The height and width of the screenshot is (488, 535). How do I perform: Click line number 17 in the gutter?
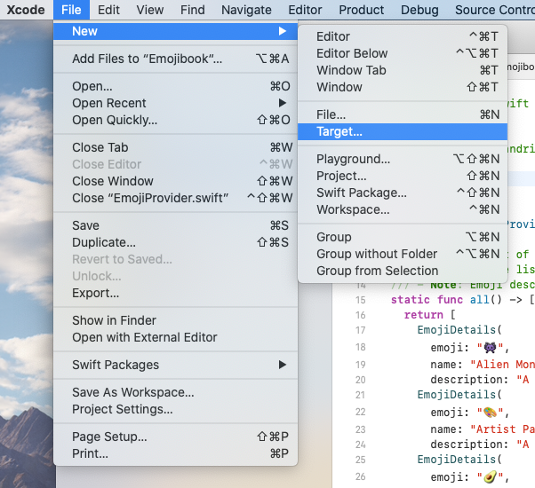[x=360, y=330]
